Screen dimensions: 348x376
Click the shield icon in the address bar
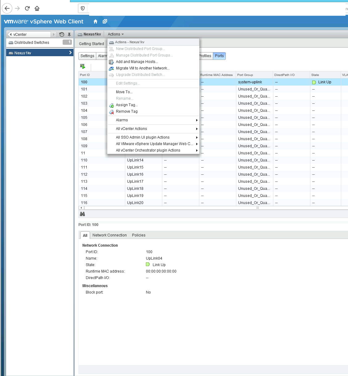point(82,8)
